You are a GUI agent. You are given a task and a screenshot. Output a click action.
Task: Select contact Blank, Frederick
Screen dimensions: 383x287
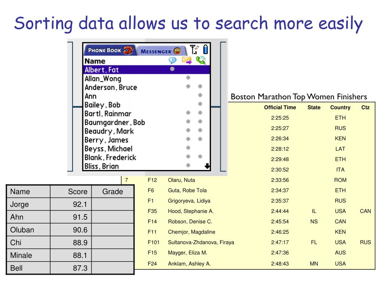point(147,158)
